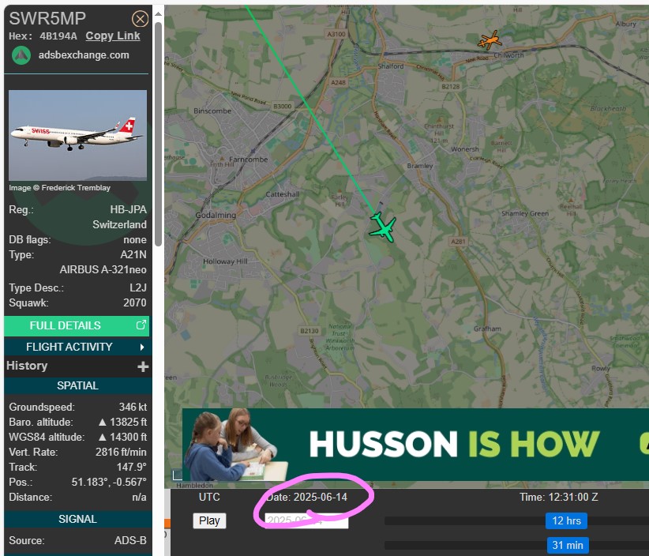649x556 pixels.
Task: Click the Husson advertisement banner
Action: pyautogui.click(x=415, y=445)
